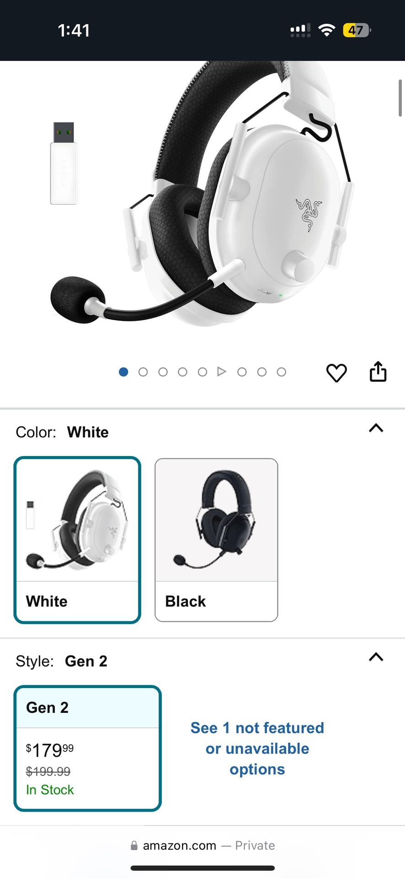
Task: Tap the amazon.com address bar
Action: [x=202, y=846]
